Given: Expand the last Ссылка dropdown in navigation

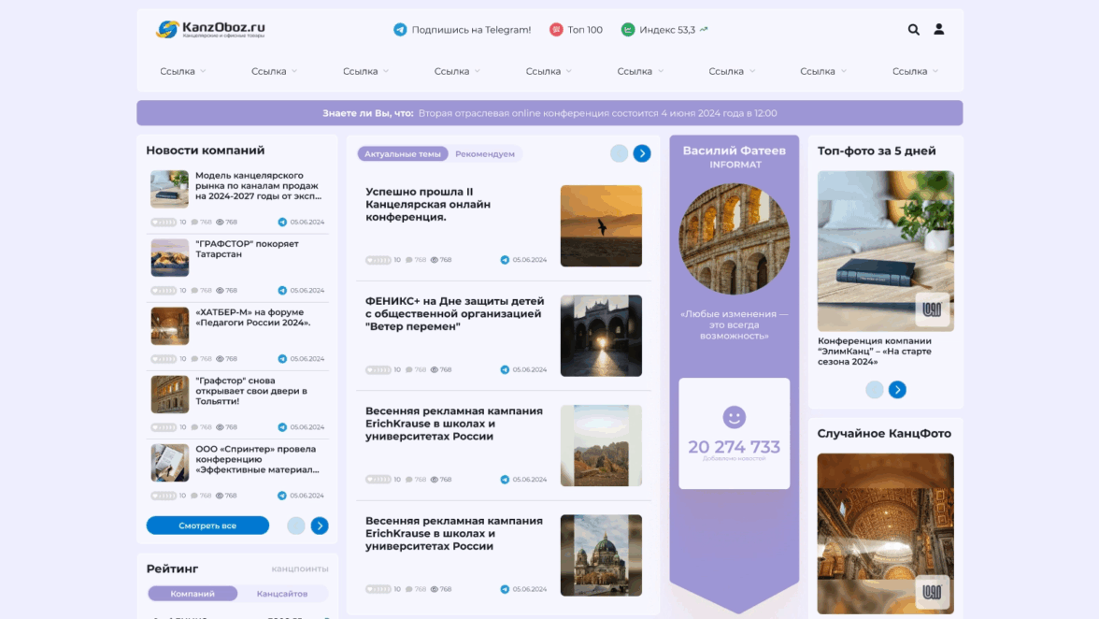Looking at the screenshot, I should 914,71.
